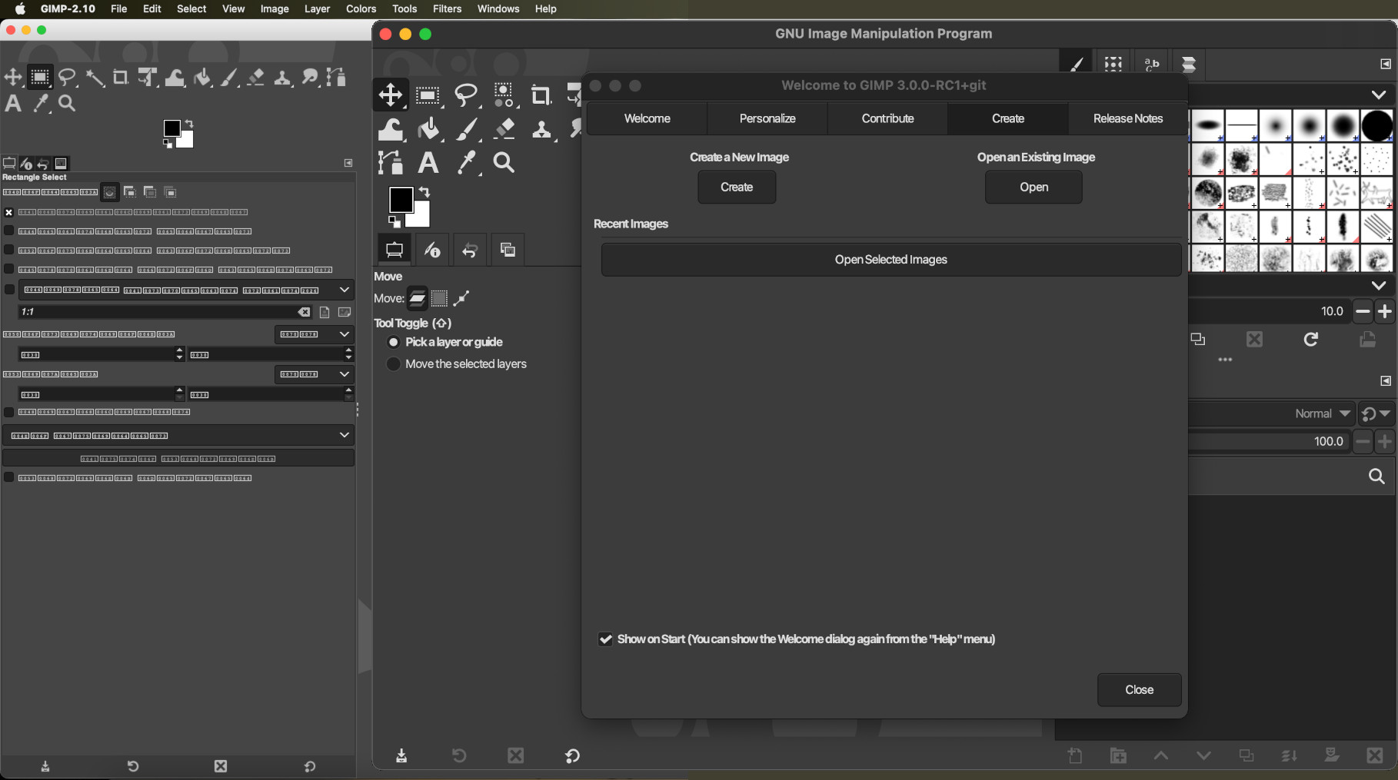Select the Zoom tool
1398x780 pixels.
coord(504,162)
